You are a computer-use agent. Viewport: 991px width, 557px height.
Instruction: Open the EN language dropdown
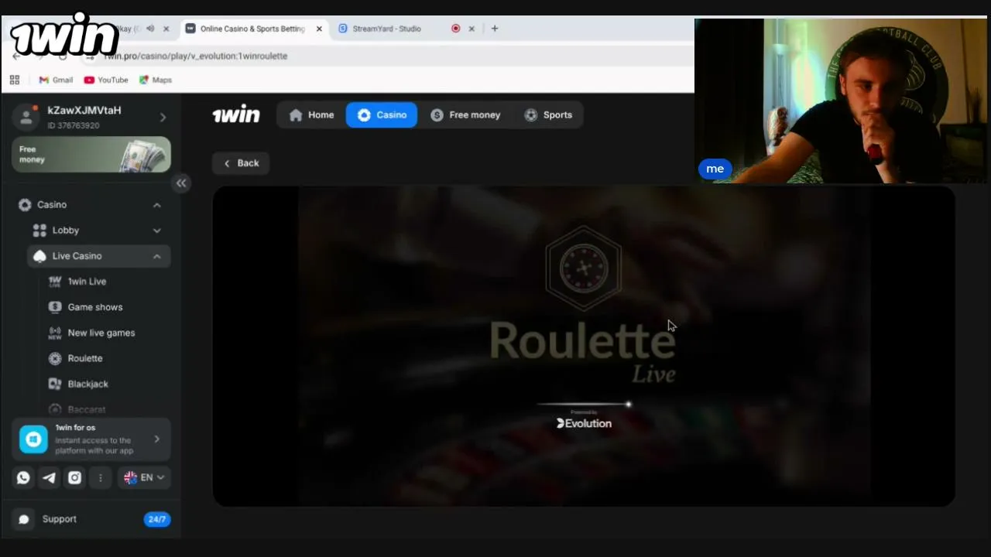tap(145, 477)
